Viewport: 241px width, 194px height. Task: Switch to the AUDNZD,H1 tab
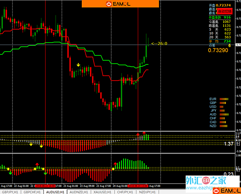pos(79,192)
